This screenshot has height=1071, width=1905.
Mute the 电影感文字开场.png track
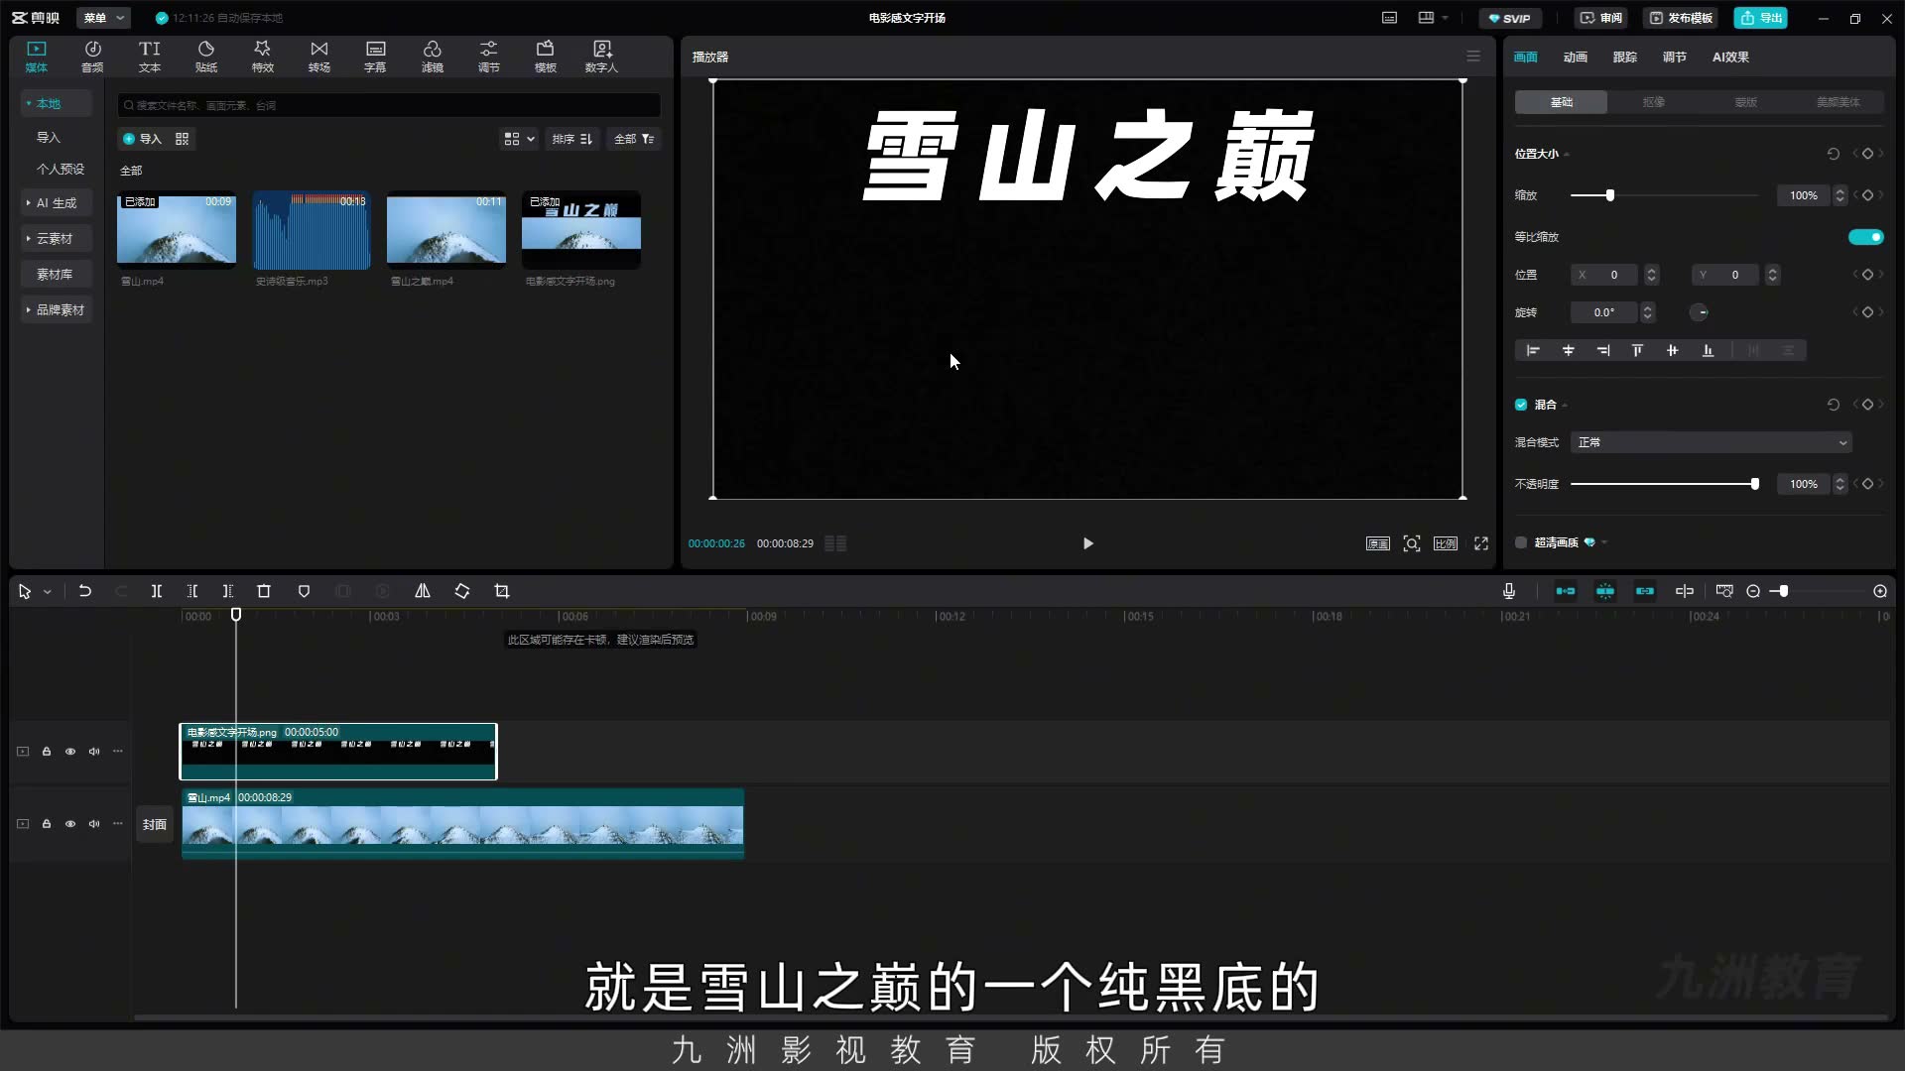click(94, 752)
